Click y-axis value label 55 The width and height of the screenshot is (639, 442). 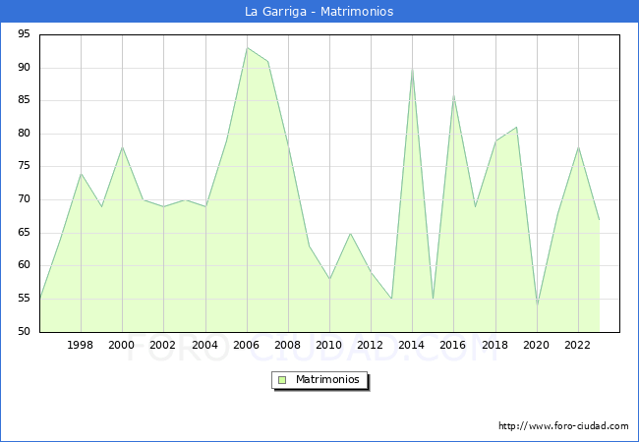point(24,299)
